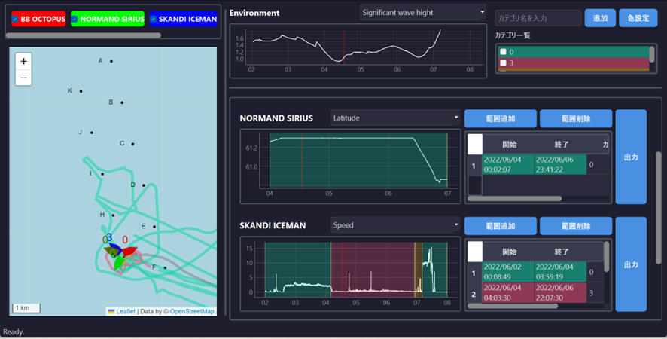Screen dimensions: 667x339
Task: Click waypoint dot C on the map
Action: pyautogui.click(x=132, y=144)
